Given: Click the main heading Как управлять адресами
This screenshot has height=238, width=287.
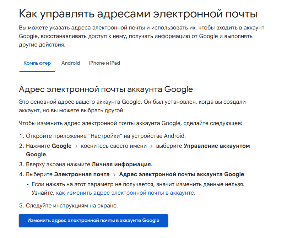Looking at the screenshot, I should coord(138,14).
